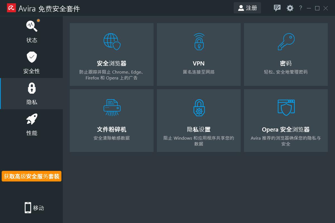Click the 隐私 padlock icon in sidebar
This screenshot has width=335, height=223.
(x=32, y=88)
